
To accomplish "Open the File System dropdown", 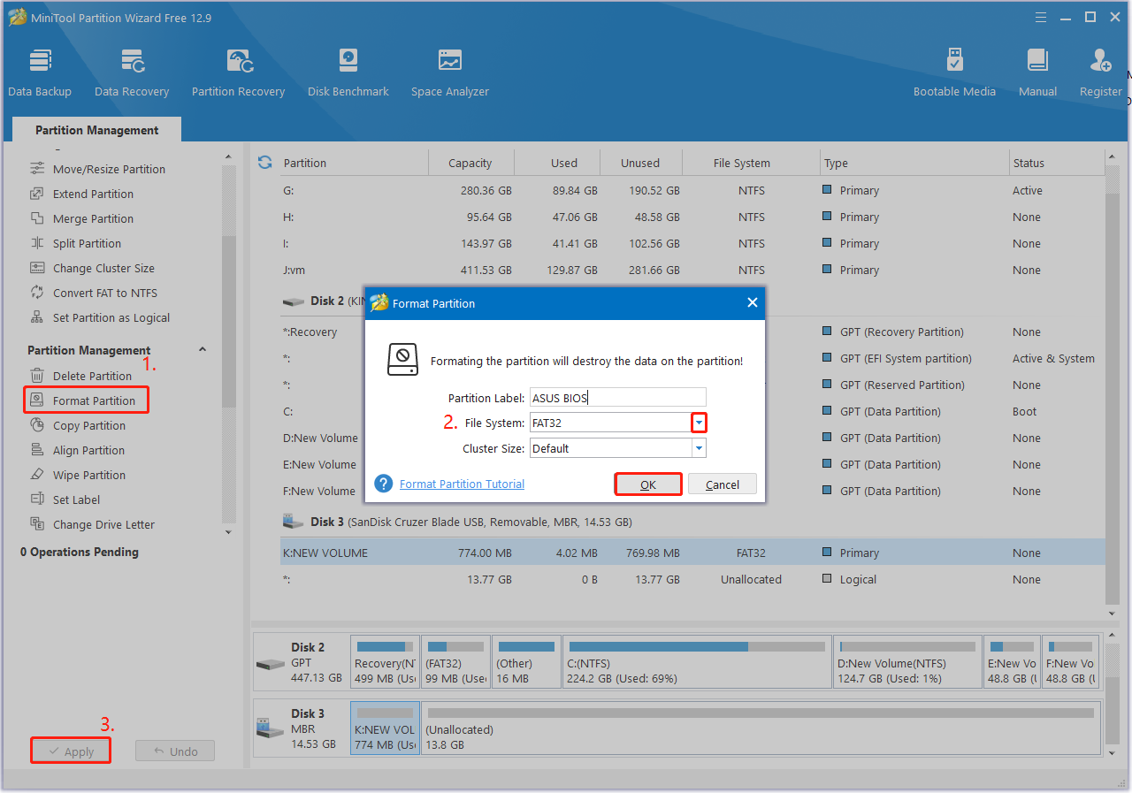I will point(699,423).
